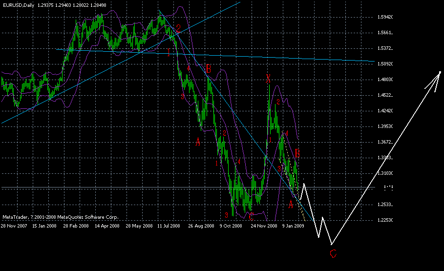This screenshot has width=444, height=271.
Task: Select the open price value 1.29375
Action: tap(45, 5)
